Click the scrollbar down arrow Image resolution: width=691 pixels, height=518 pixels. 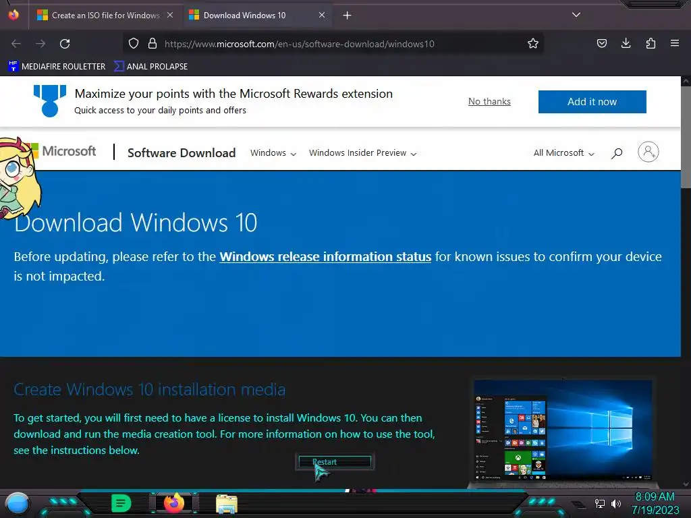pos(686,484)
